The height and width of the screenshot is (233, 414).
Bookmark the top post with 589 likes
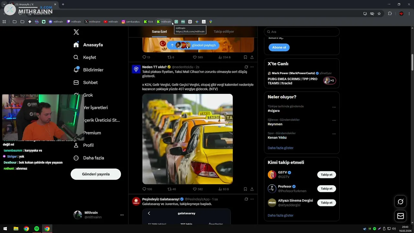click(x=245, y=57)
